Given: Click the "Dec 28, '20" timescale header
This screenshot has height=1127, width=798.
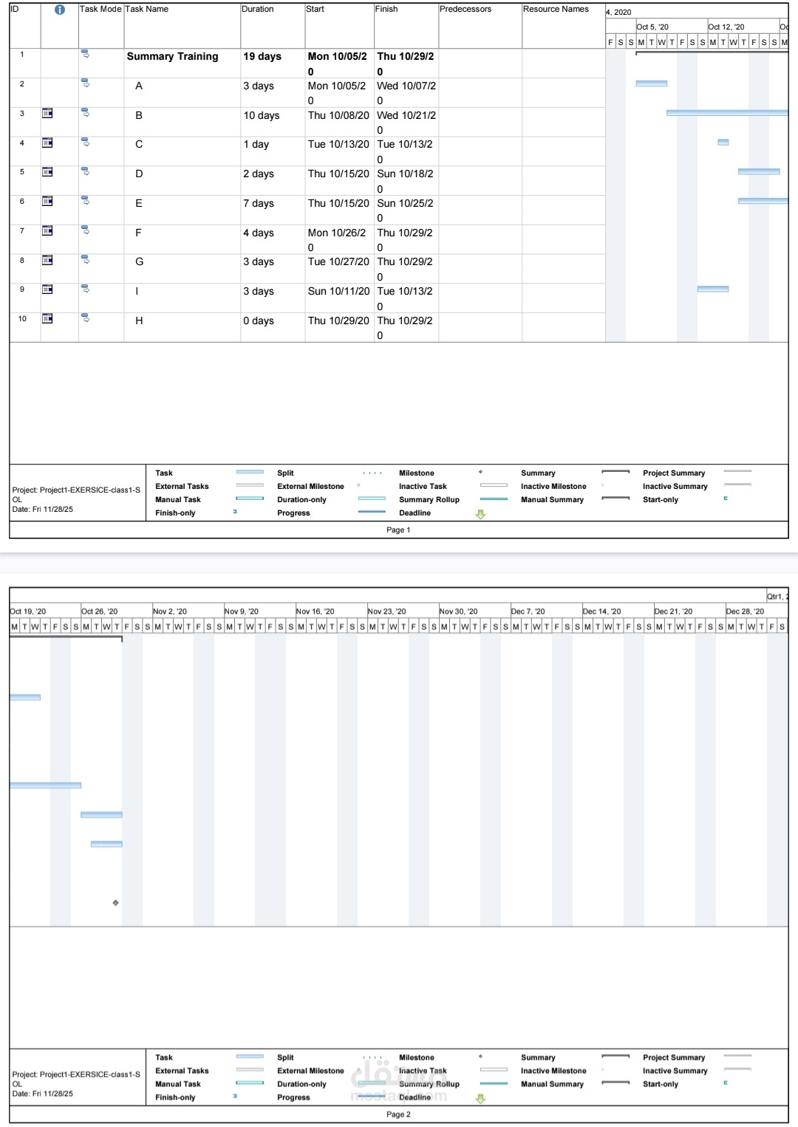Looking at the screenshot, I should 757,612.
